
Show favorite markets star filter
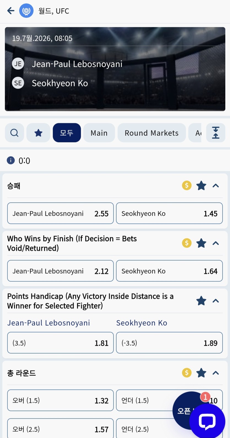[38, 133]
